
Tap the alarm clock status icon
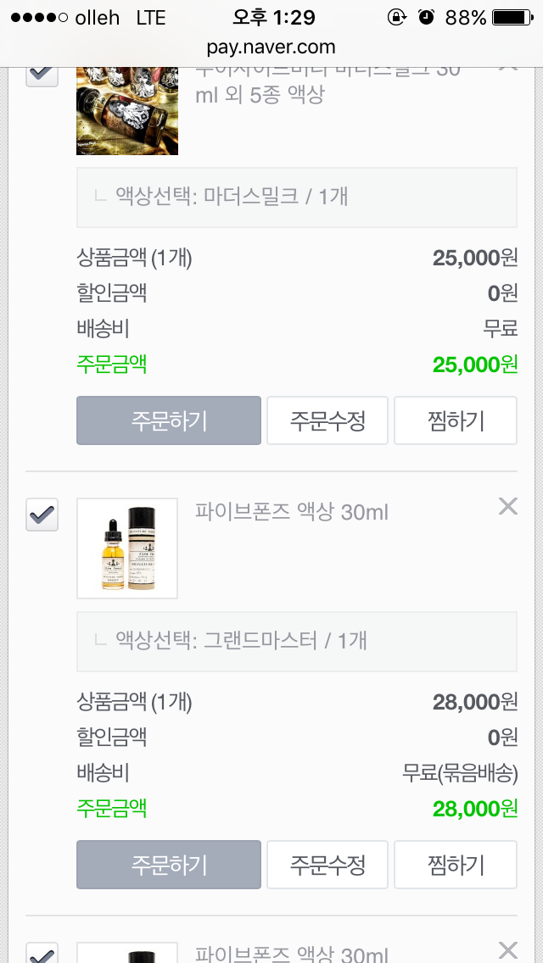point(427,18)
